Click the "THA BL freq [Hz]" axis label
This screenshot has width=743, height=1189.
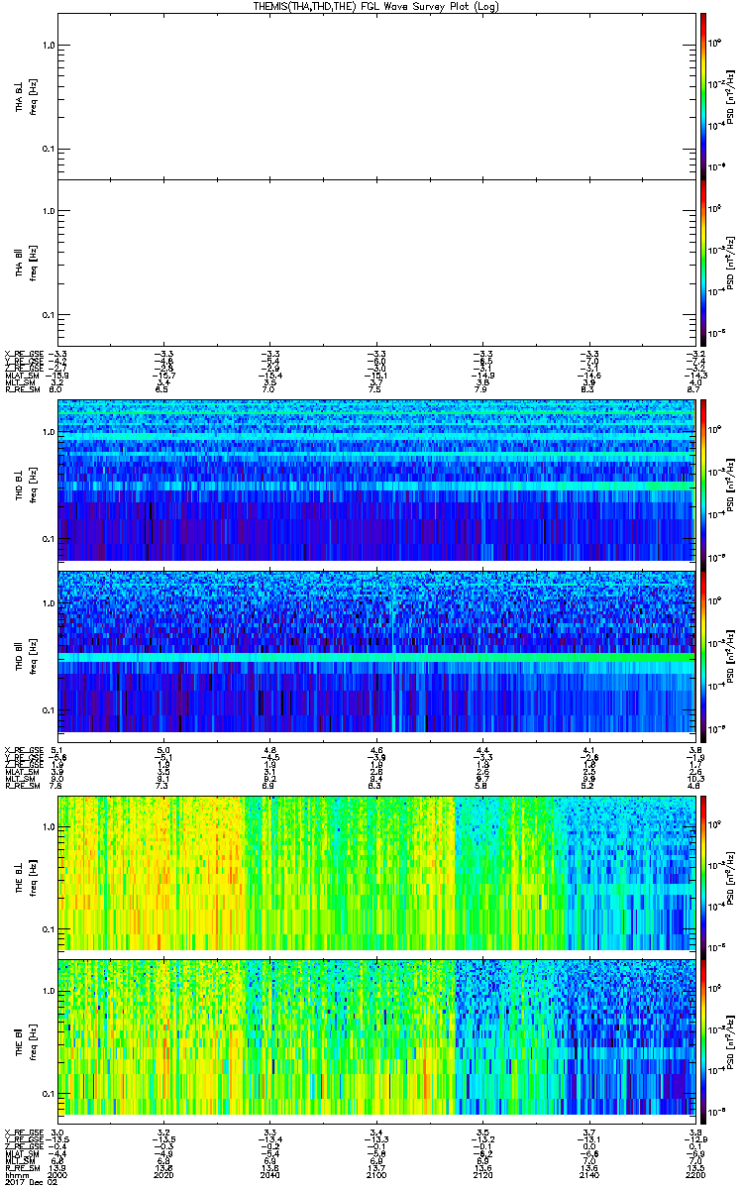coord(26,95)
